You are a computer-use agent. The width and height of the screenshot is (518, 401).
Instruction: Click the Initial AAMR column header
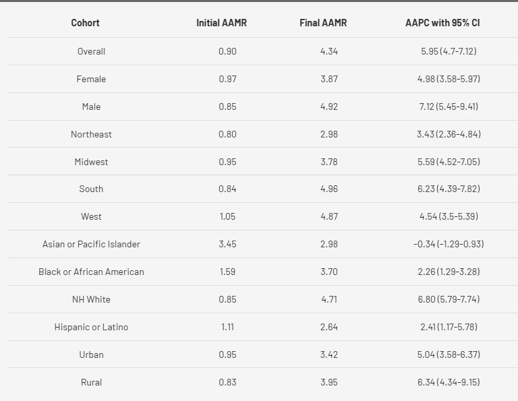pos(221,23)
